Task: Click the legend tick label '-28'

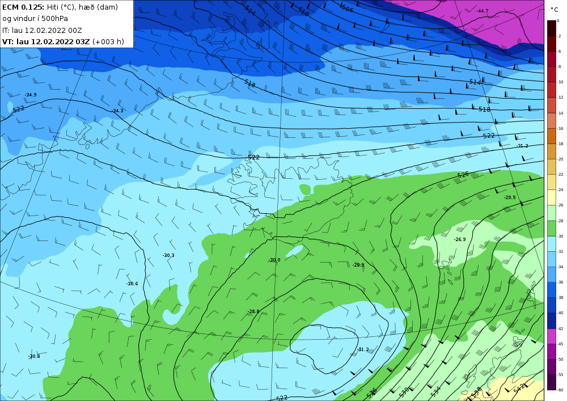Action: [560, 221]
